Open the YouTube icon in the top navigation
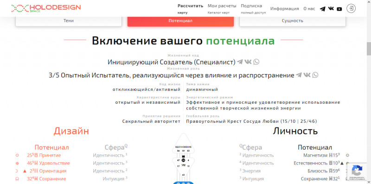Image resolution: width=371 pixels, height=184 pixels. tap(339, 9)
